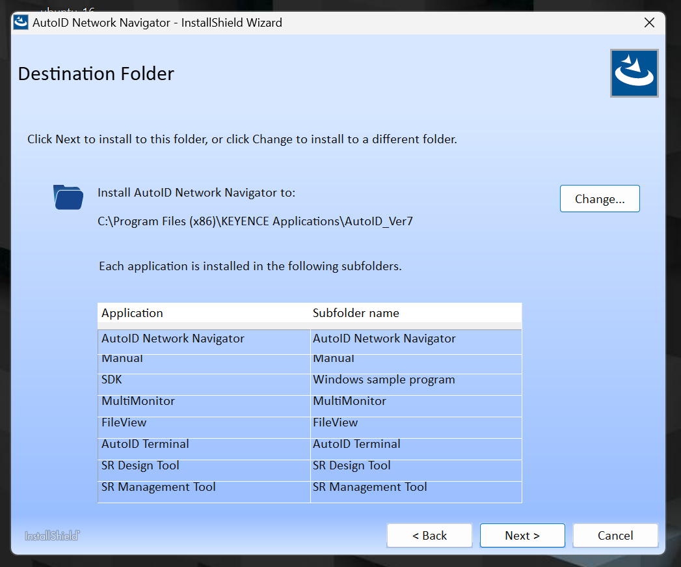681x567 pixels.
Task: Proceed with the Next > button
Action: 522,535
